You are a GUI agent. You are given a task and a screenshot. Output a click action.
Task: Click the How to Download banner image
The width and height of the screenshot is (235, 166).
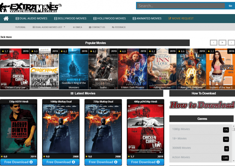point(202,105)
